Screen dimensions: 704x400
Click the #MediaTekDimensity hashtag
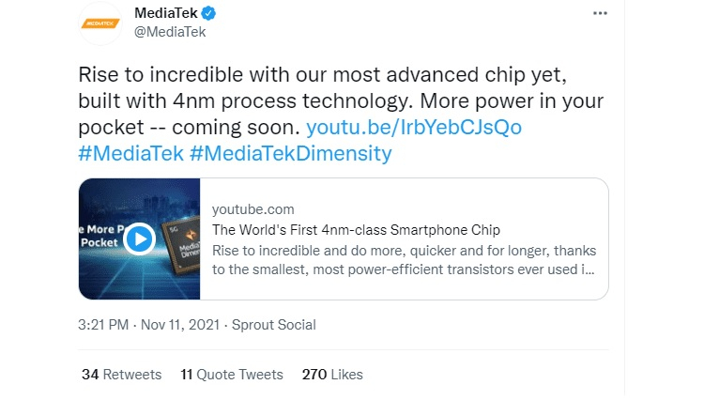[x=290, y=153]
